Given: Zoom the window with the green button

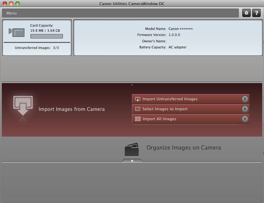Looking at the screenshot, I should (x=18, y=4).
